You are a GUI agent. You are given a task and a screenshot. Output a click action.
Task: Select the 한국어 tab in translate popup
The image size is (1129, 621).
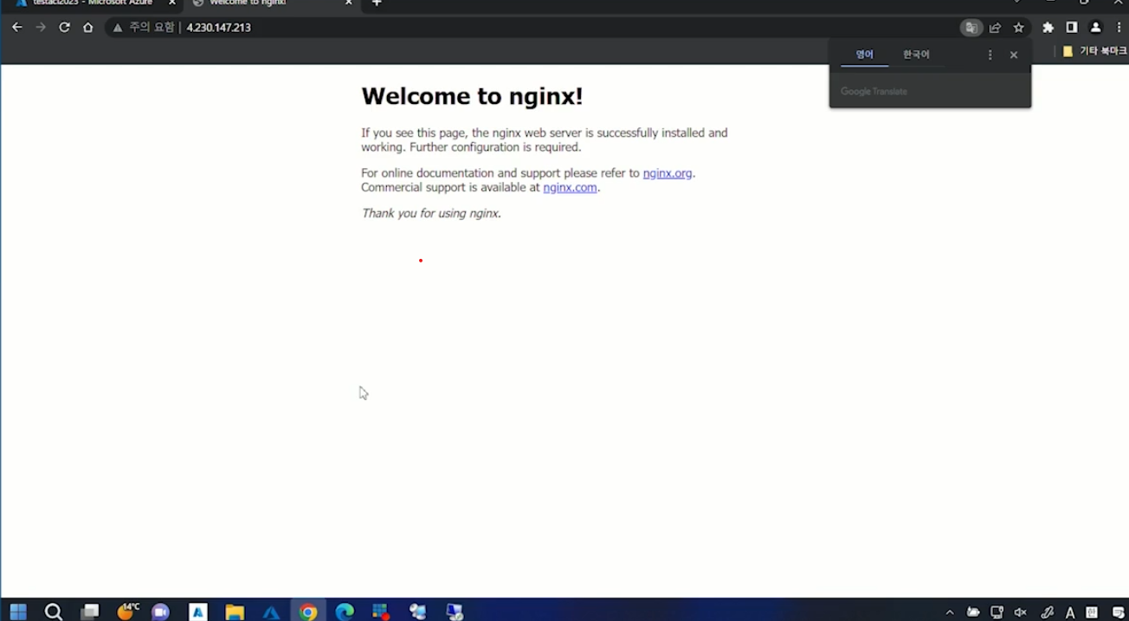pyautogui.click(x=916, y=55)
